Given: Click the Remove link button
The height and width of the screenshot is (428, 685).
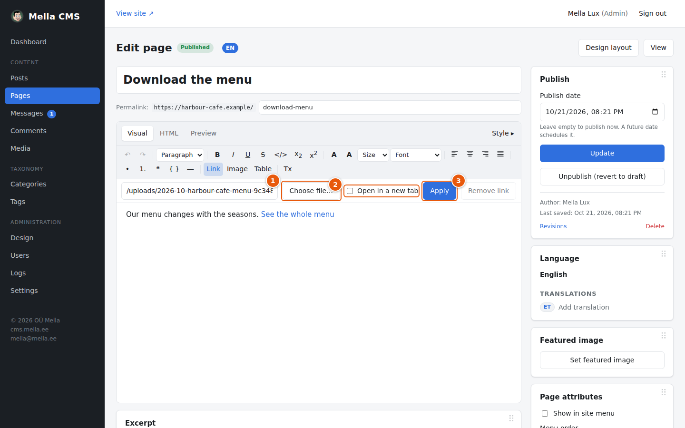Looking at the screenshot, I should click(x=489, y=191).
